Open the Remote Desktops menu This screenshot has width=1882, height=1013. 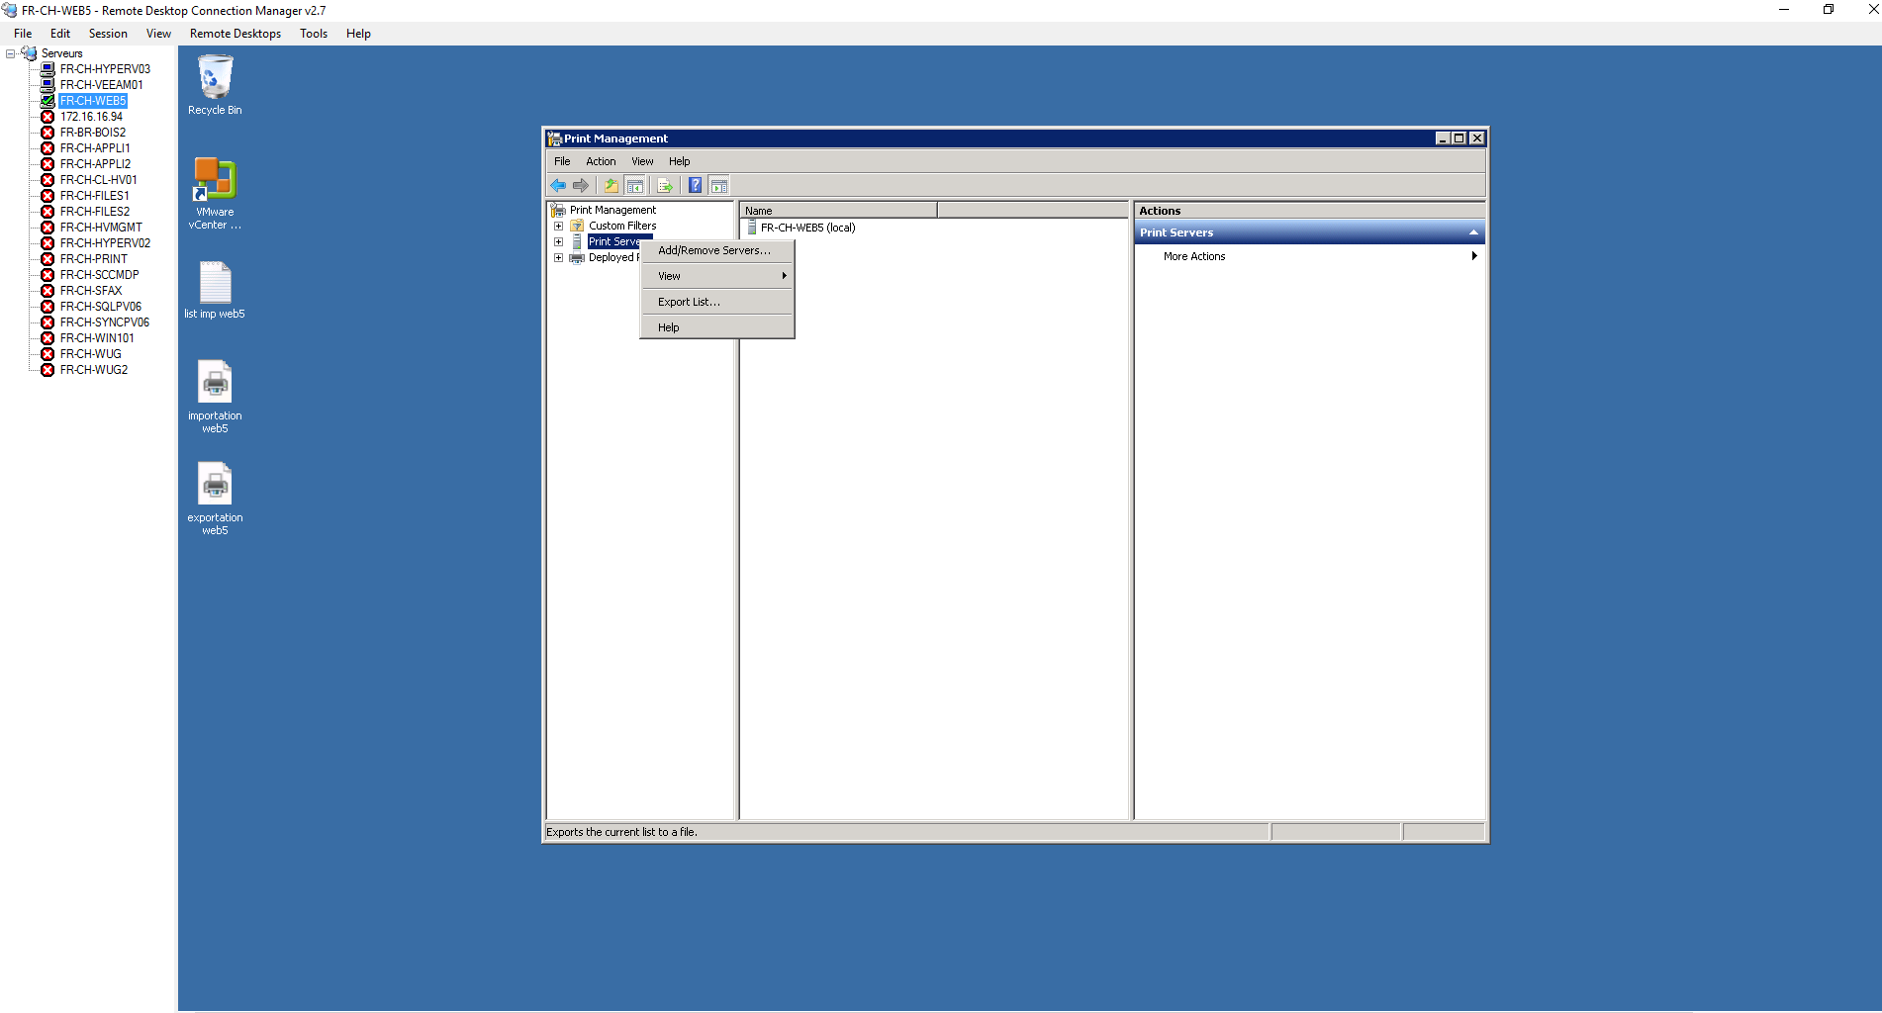coord(235,34)
